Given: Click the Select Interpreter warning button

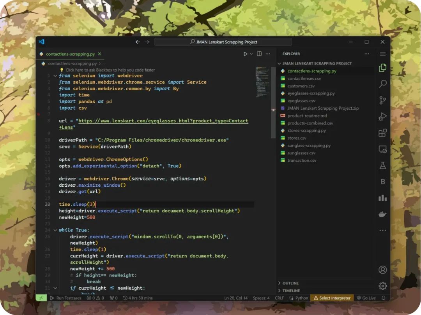Looking at the screenshot, I should [x=332, y=298].
